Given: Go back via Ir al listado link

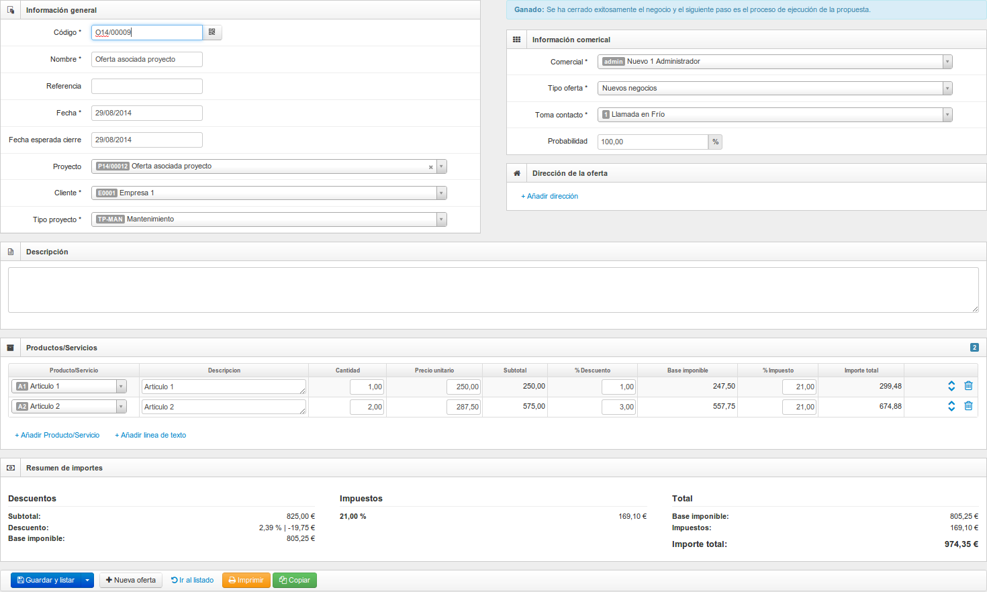Looking at the screenshot, I should [x=193, y=580].
